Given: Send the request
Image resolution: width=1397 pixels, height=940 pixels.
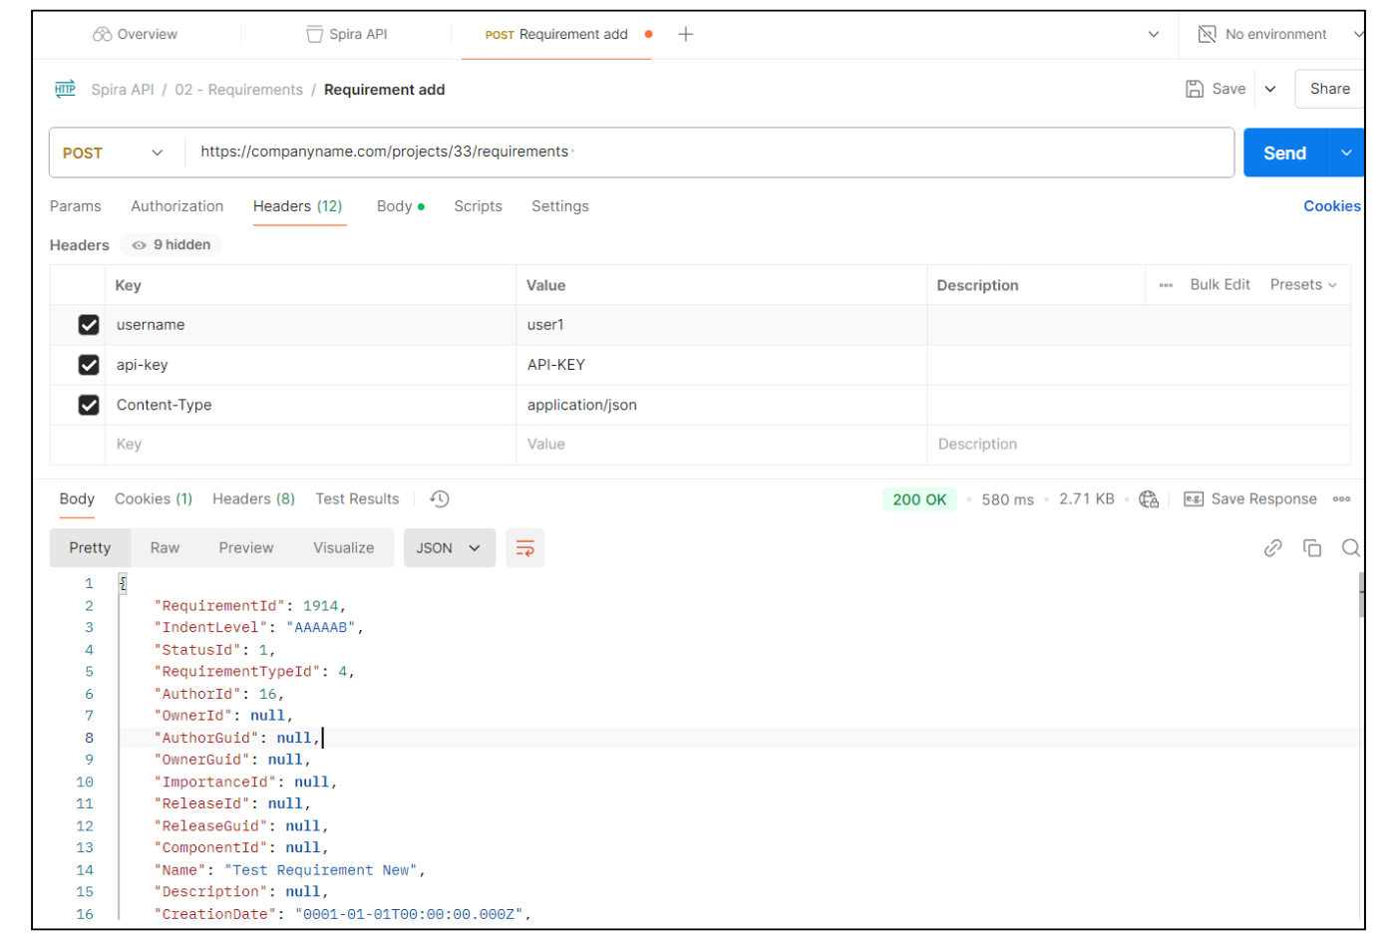Looking at the screenshot, I should pos(1284,153).
